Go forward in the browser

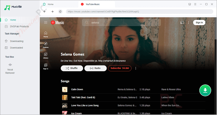(52, 12)
